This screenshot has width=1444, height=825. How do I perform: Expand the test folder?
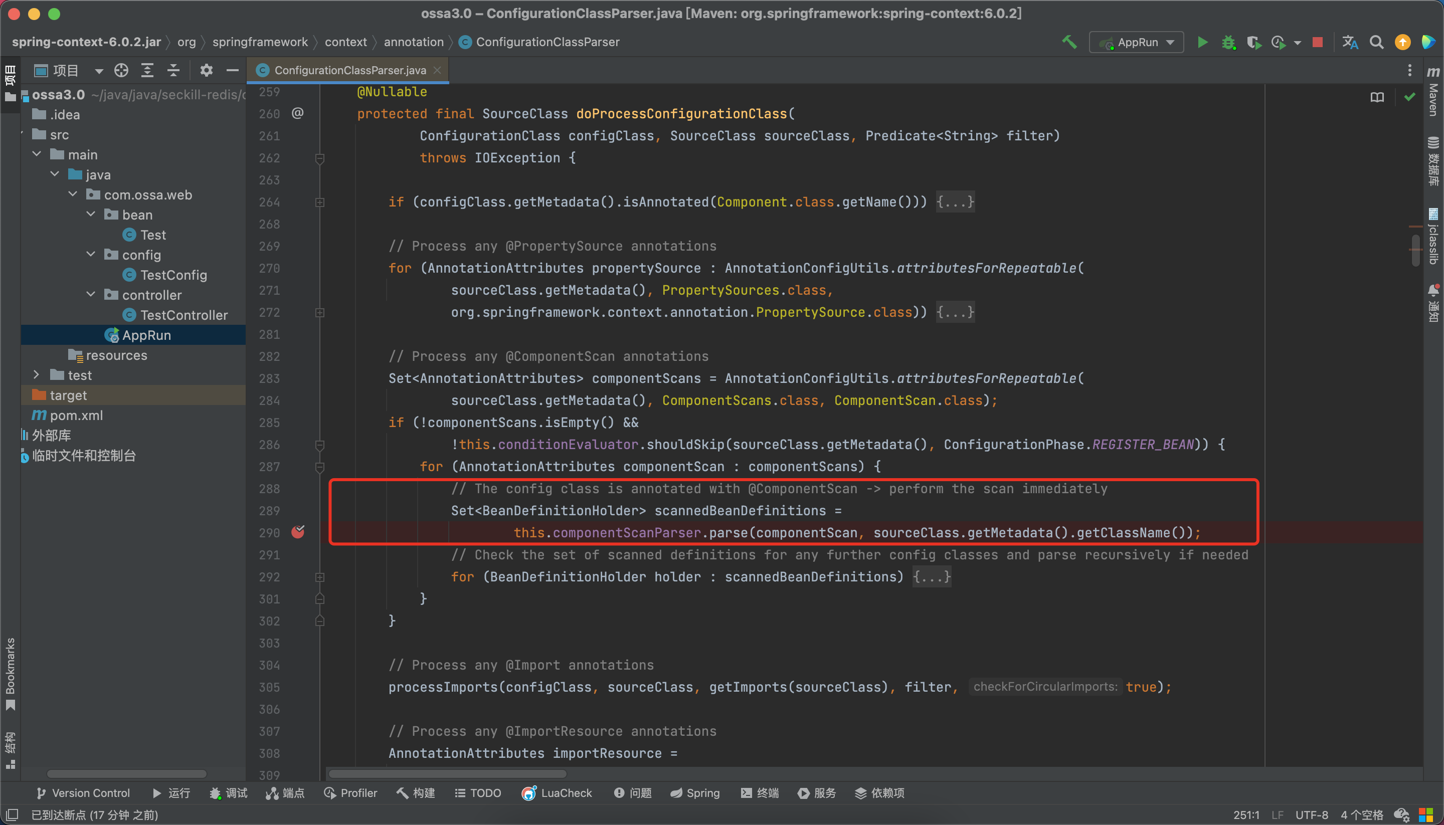coord(36,375)
